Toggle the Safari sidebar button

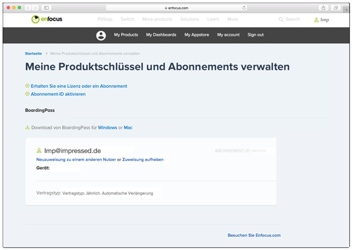(46, 8)
